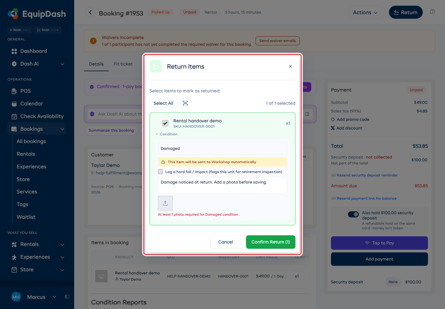
Task: Select the Details tab
Action: [96, 64]
